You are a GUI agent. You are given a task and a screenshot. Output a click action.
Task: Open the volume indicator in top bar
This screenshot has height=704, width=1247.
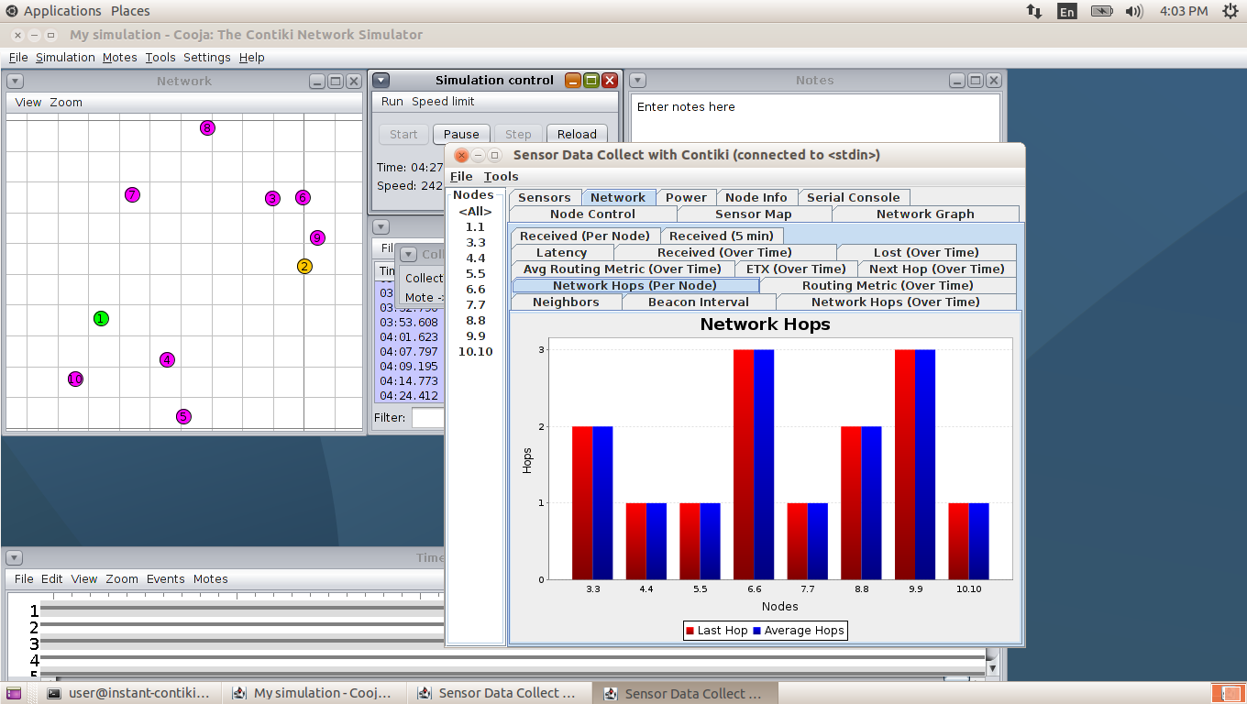tap(1134, 11)
